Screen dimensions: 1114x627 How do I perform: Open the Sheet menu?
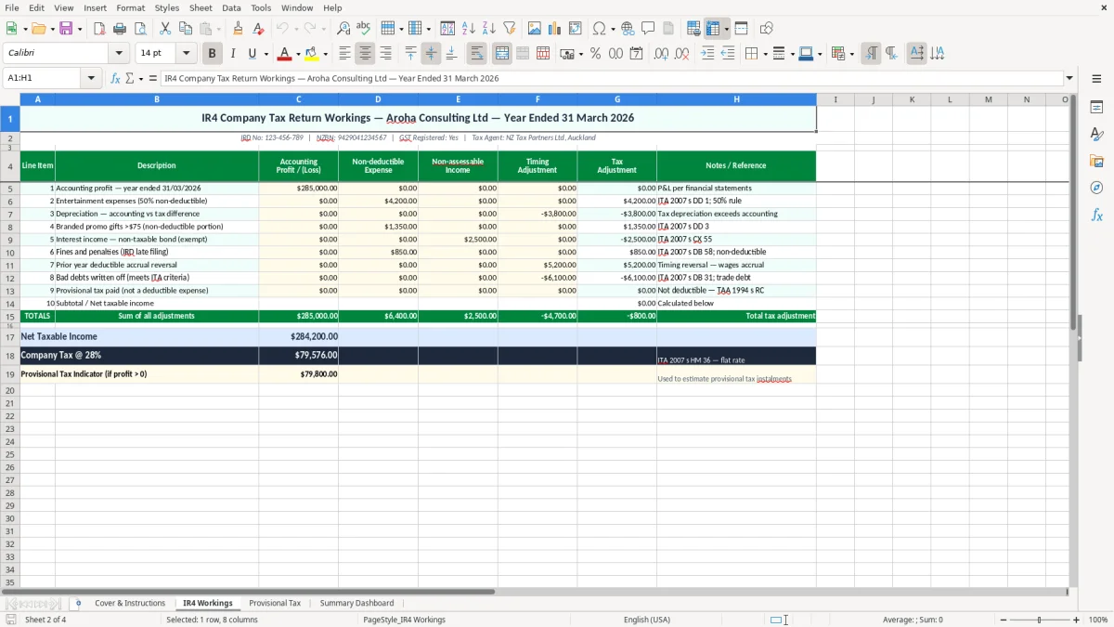coord(201,7)
